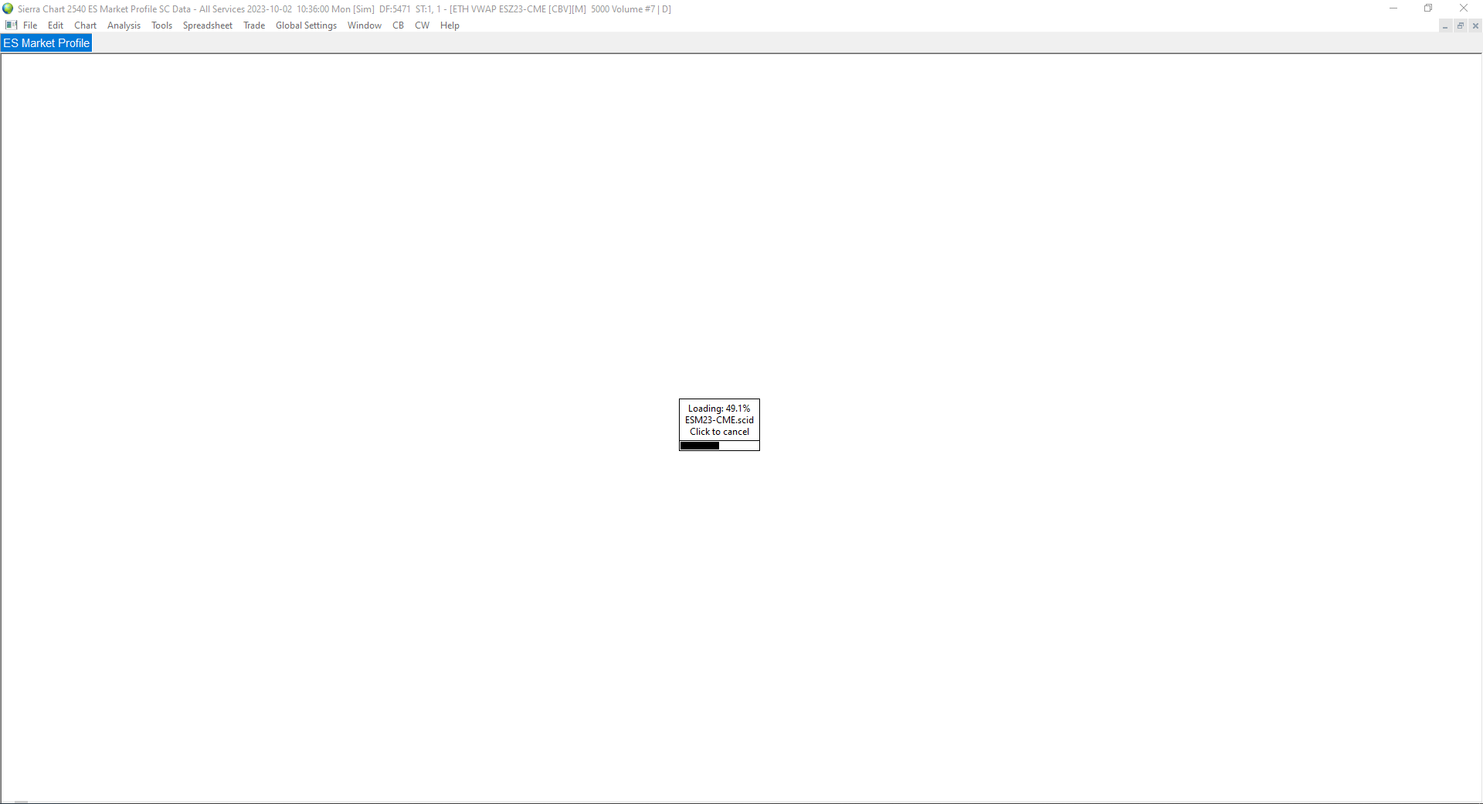Open the Analysis menu
The image size is (1483, 804).
point(124,25)
